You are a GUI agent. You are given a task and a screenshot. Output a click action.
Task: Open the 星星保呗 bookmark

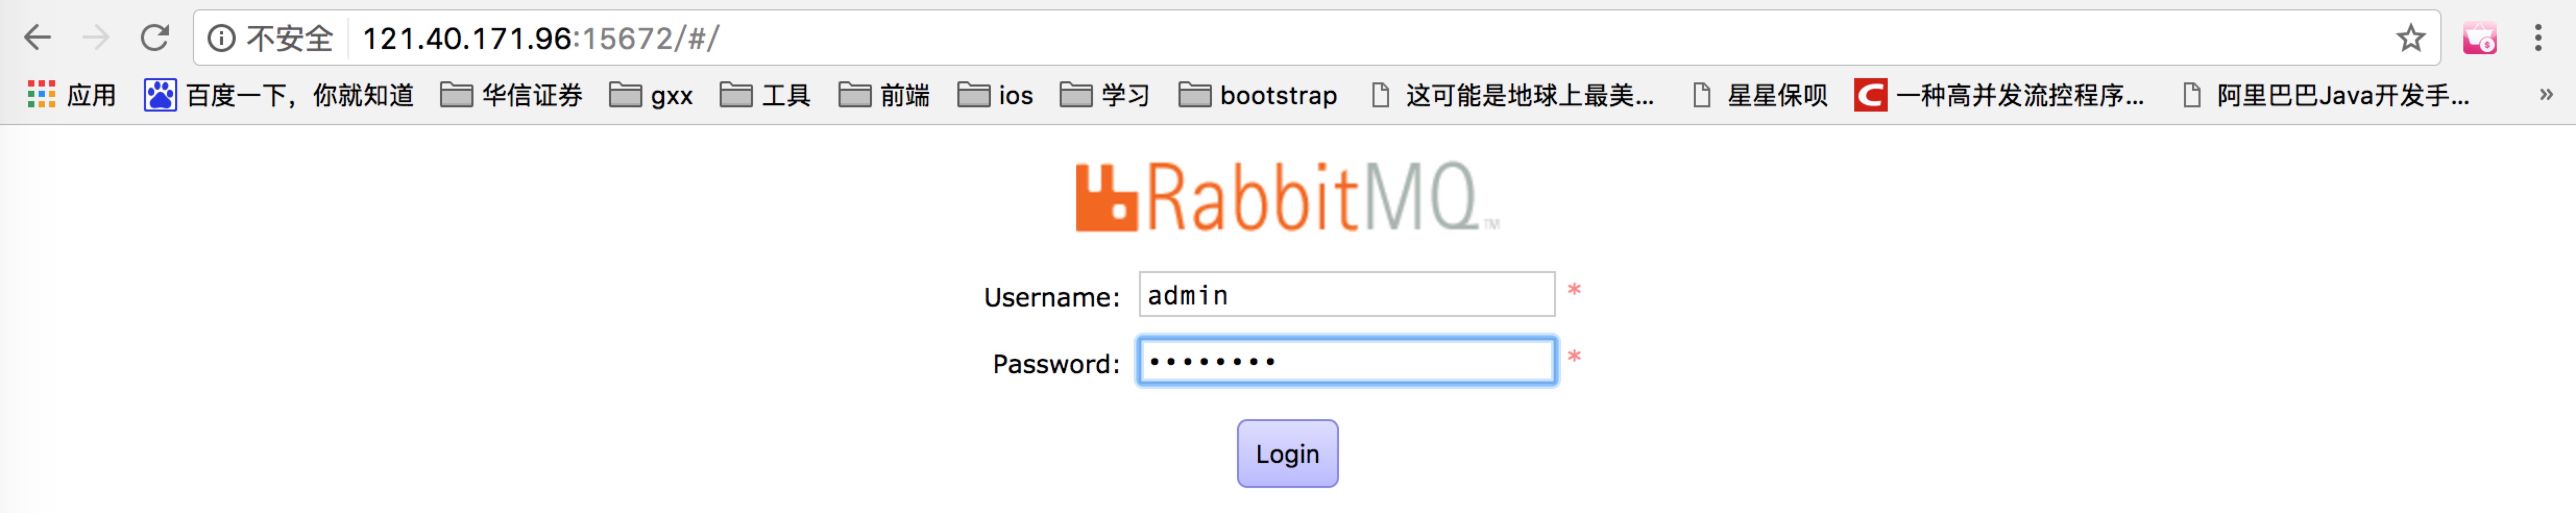(1760, 95)
